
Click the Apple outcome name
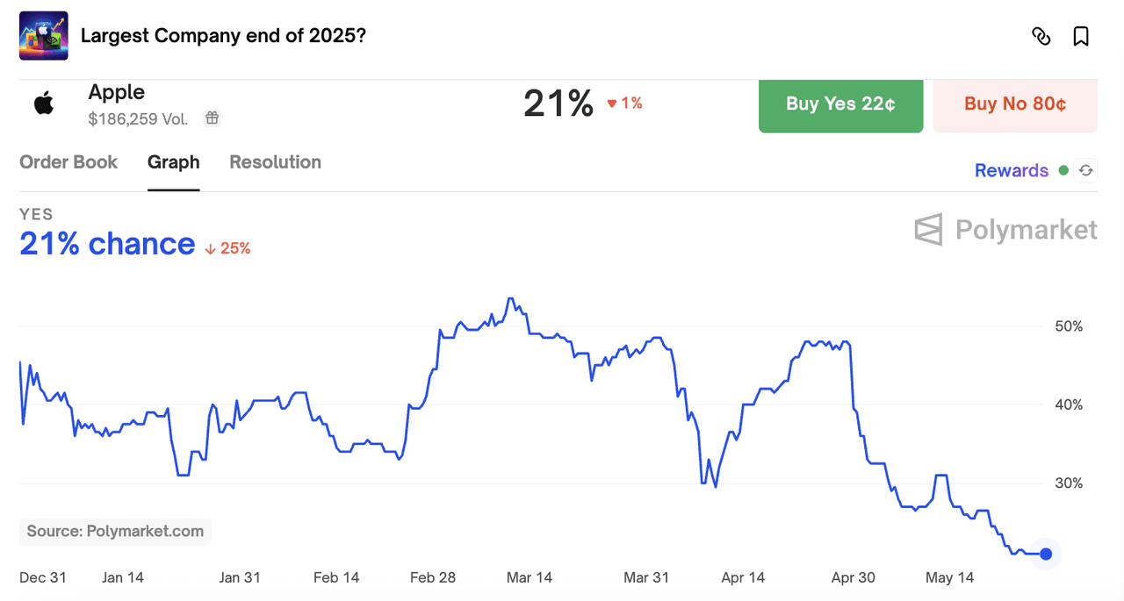coord(117,92)
